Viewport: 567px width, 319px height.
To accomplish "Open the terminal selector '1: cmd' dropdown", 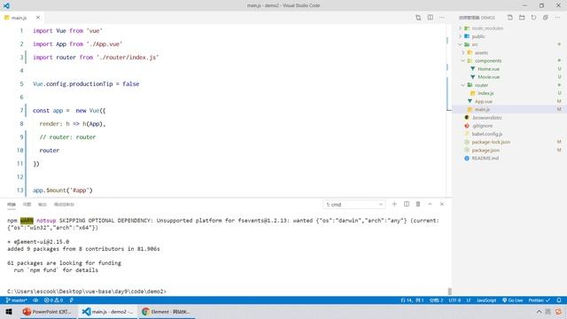I will point(354,205).
